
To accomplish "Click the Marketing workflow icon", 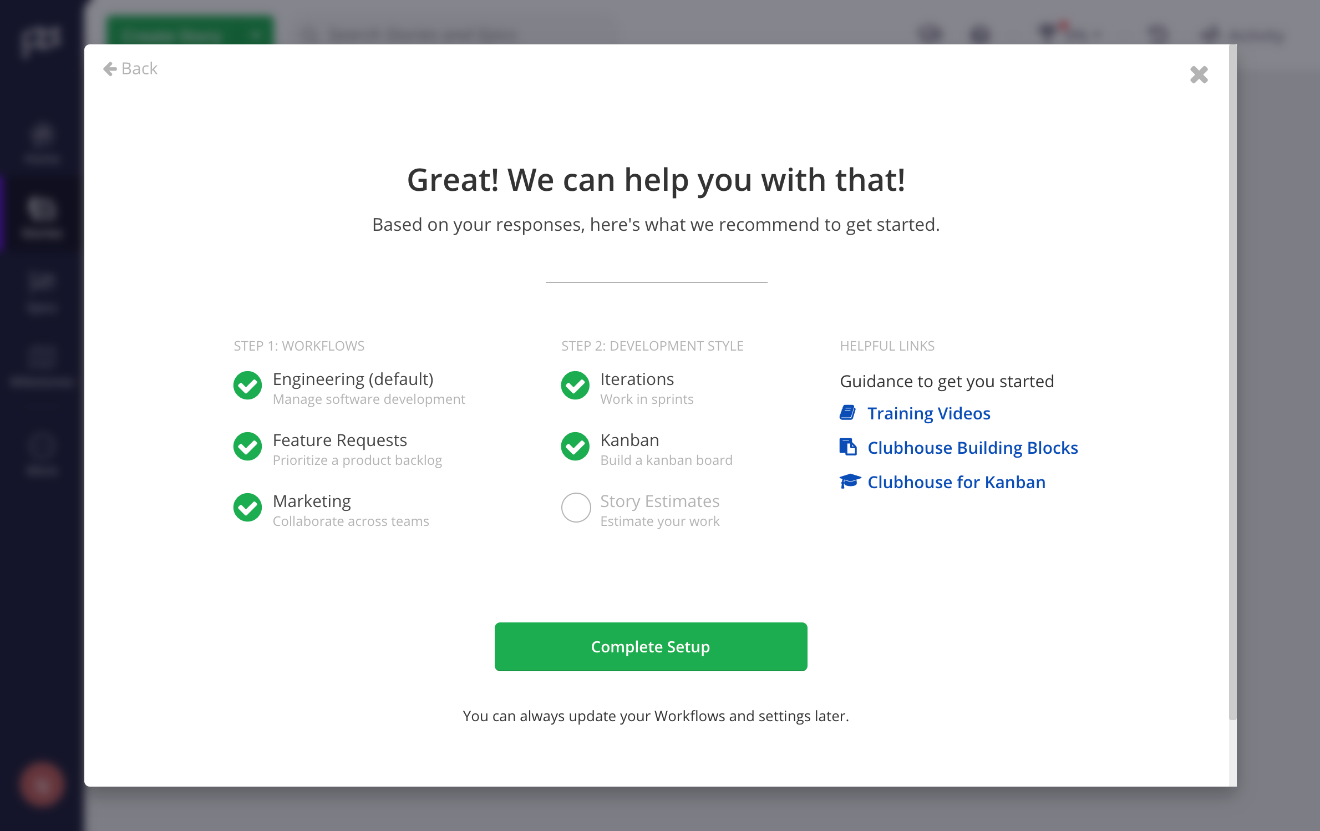I will tap(247, 508).
